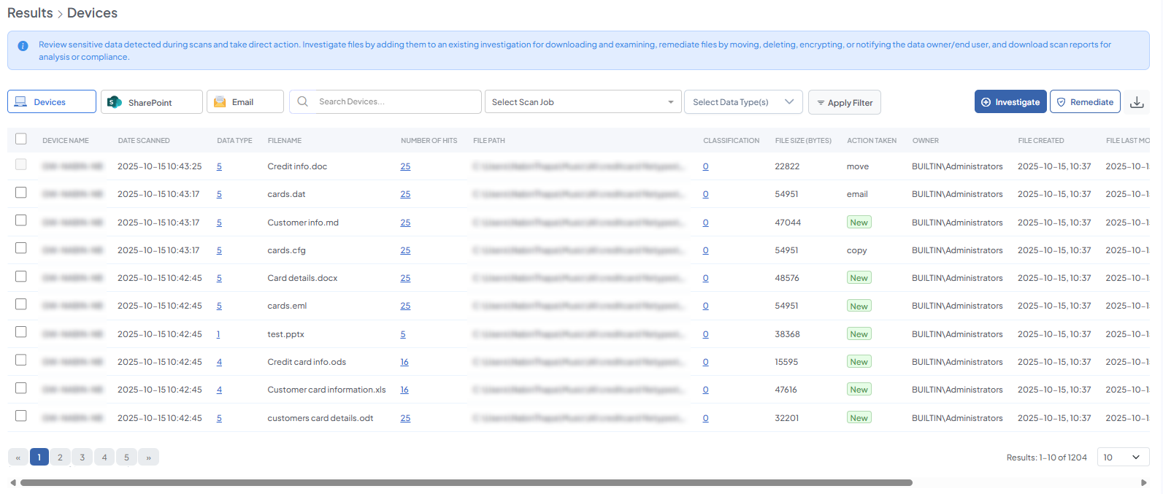
Task: Click the Search Devices input field
Action: coord(394,102)
